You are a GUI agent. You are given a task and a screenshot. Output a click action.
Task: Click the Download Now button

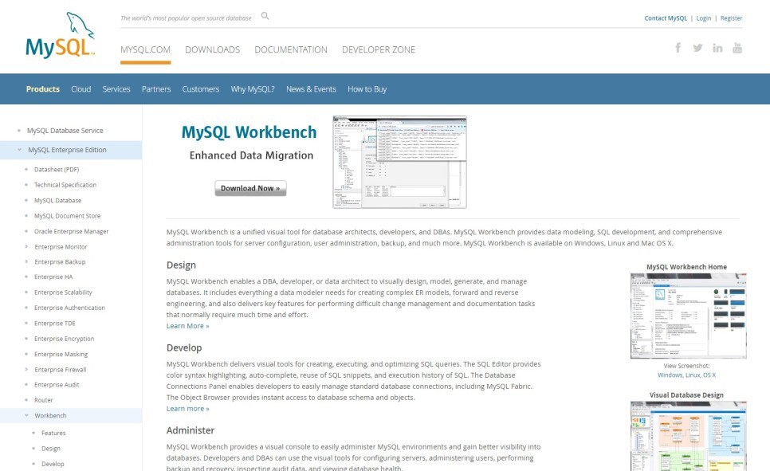(x=250, y=188)
